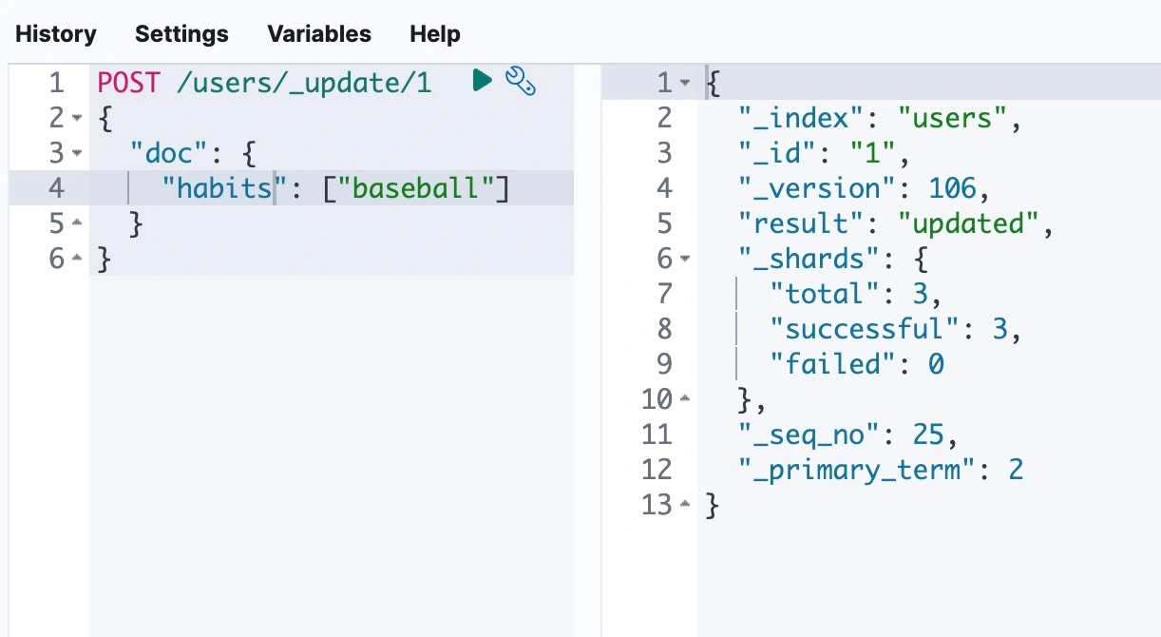
Task: Open the History tab
Action: coord(56,34)
